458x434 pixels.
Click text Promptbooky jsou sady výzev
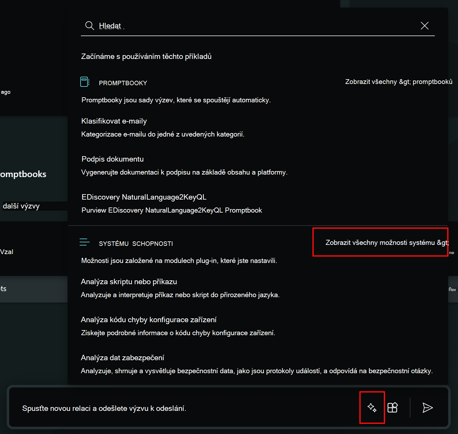pos(176,100)
